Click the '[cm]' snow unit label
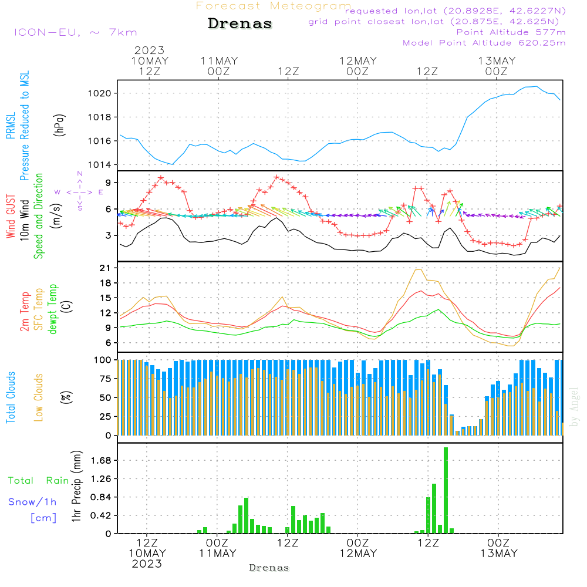 (43, 518)
